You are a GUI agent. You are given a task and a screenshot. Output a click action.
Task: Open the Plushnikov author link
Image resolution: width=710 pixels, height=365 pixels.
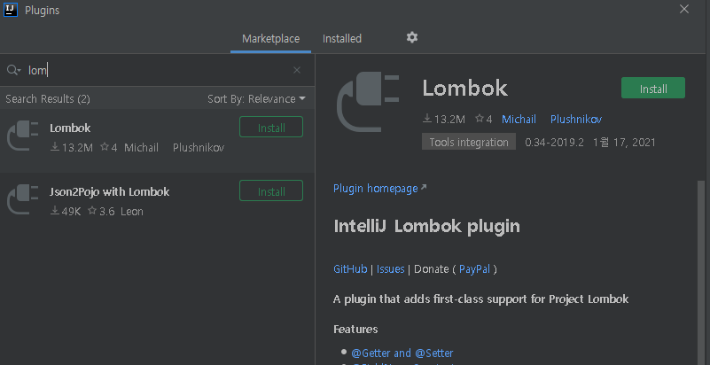click(x=576, y=119)
